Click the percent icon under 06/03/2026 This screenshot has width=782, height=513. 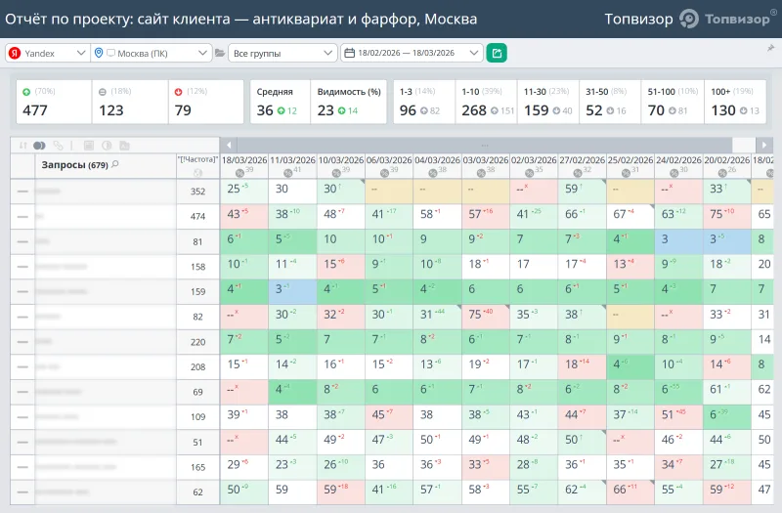[384, 173]
